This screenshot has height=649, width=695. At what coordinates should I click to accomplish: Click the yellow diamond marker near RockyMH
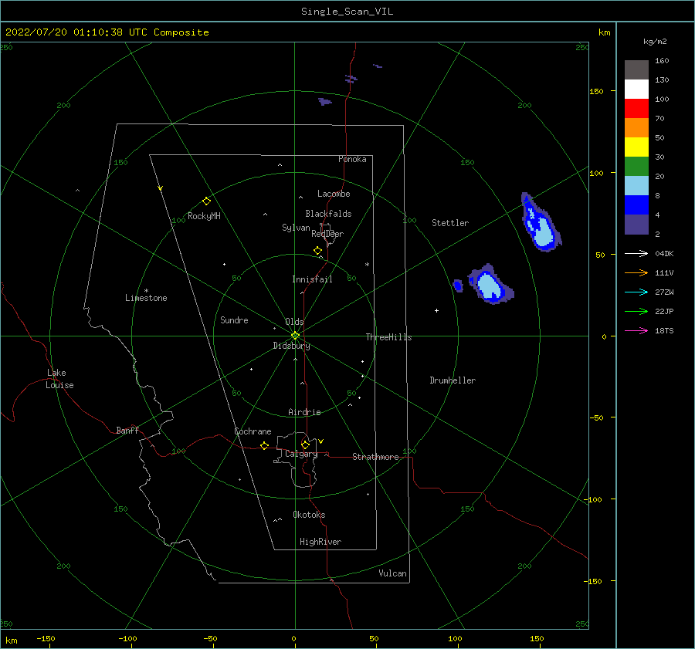click(x=206, y=201)
